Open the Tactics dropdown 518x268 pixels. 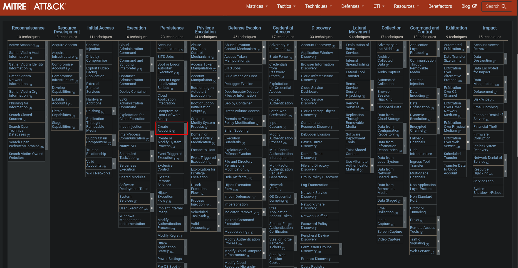click(x=284, y=6)
